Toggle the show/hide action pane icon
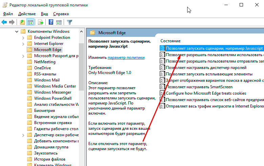Viewport: 264px width, 166px height. click(59, 22)
